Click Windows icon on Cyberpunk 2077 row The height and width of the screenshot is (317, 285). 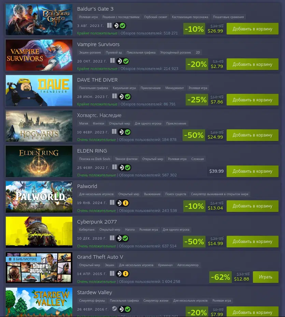pyautogui.click(x=112, y=238)
